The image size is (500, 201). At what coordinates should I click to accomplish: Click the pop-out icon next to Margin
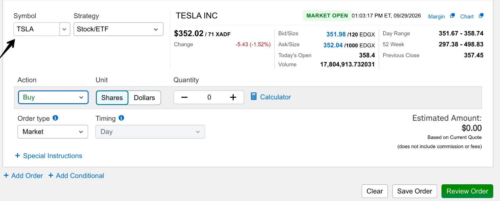(452, 16)
